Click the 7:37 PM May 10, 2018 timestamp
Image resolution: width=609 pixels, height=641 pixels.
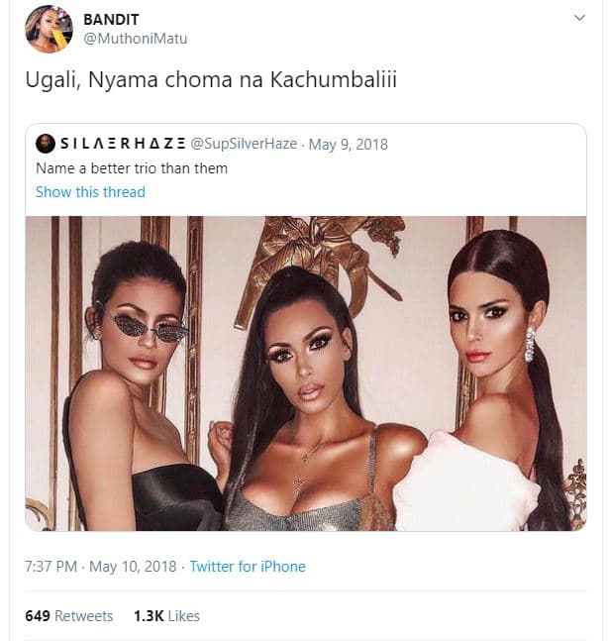(x=100, y=567)
